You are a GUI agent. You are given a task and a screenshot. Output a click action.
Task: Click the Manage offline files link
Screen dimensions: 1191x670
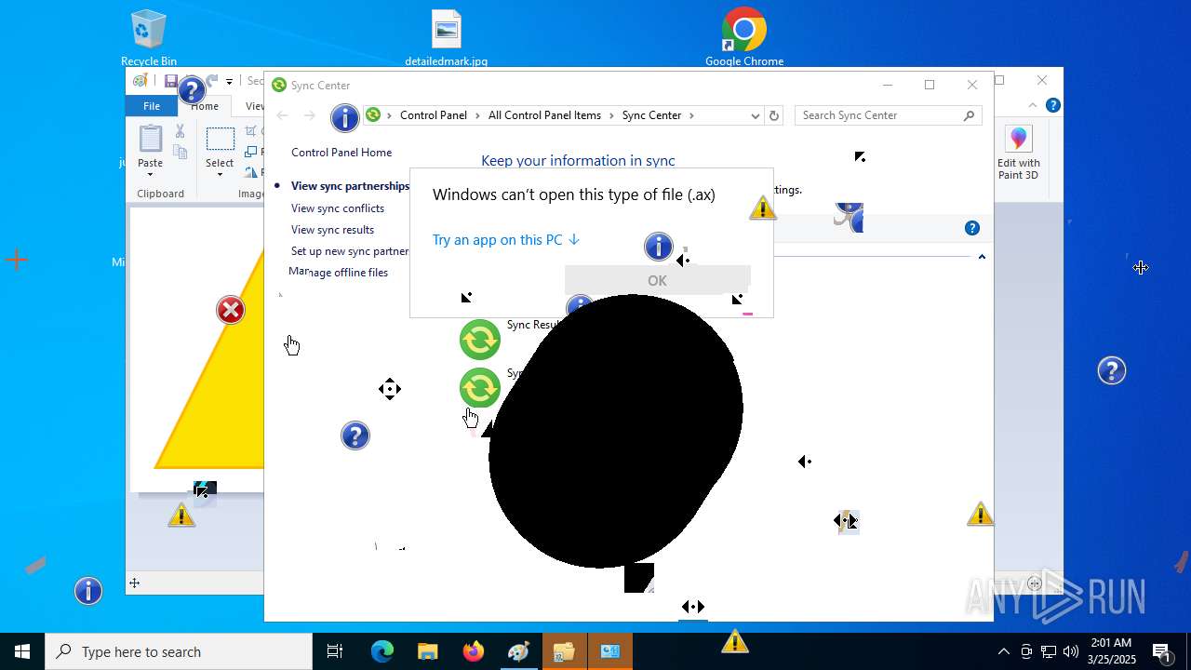tap(339, 273)
